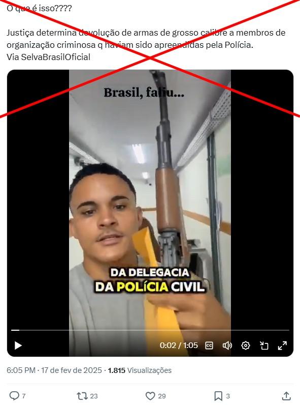Enter fullscreen video mode
The width and height of the screenshot is (300, 405).
coord(282,345)
